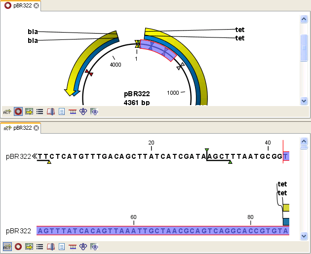
Task: Click last structure table icon in bottom toolbar
Action: [94, 246]
